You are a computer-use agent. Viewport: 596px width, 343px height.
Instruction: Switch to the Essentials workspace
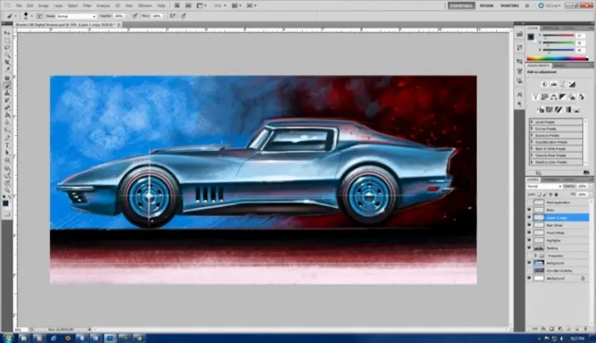(461, 6)
